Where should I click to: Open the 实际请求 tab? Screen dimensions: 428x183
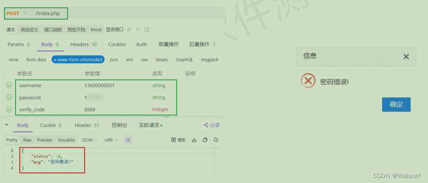[x=150, y=126]
